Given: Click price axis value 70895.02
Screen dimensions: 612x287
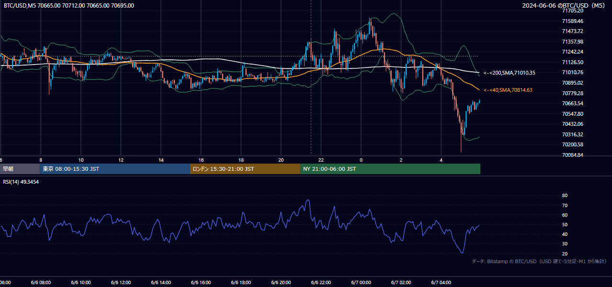Looking at the screenshot, I should [x=573, y=83].
